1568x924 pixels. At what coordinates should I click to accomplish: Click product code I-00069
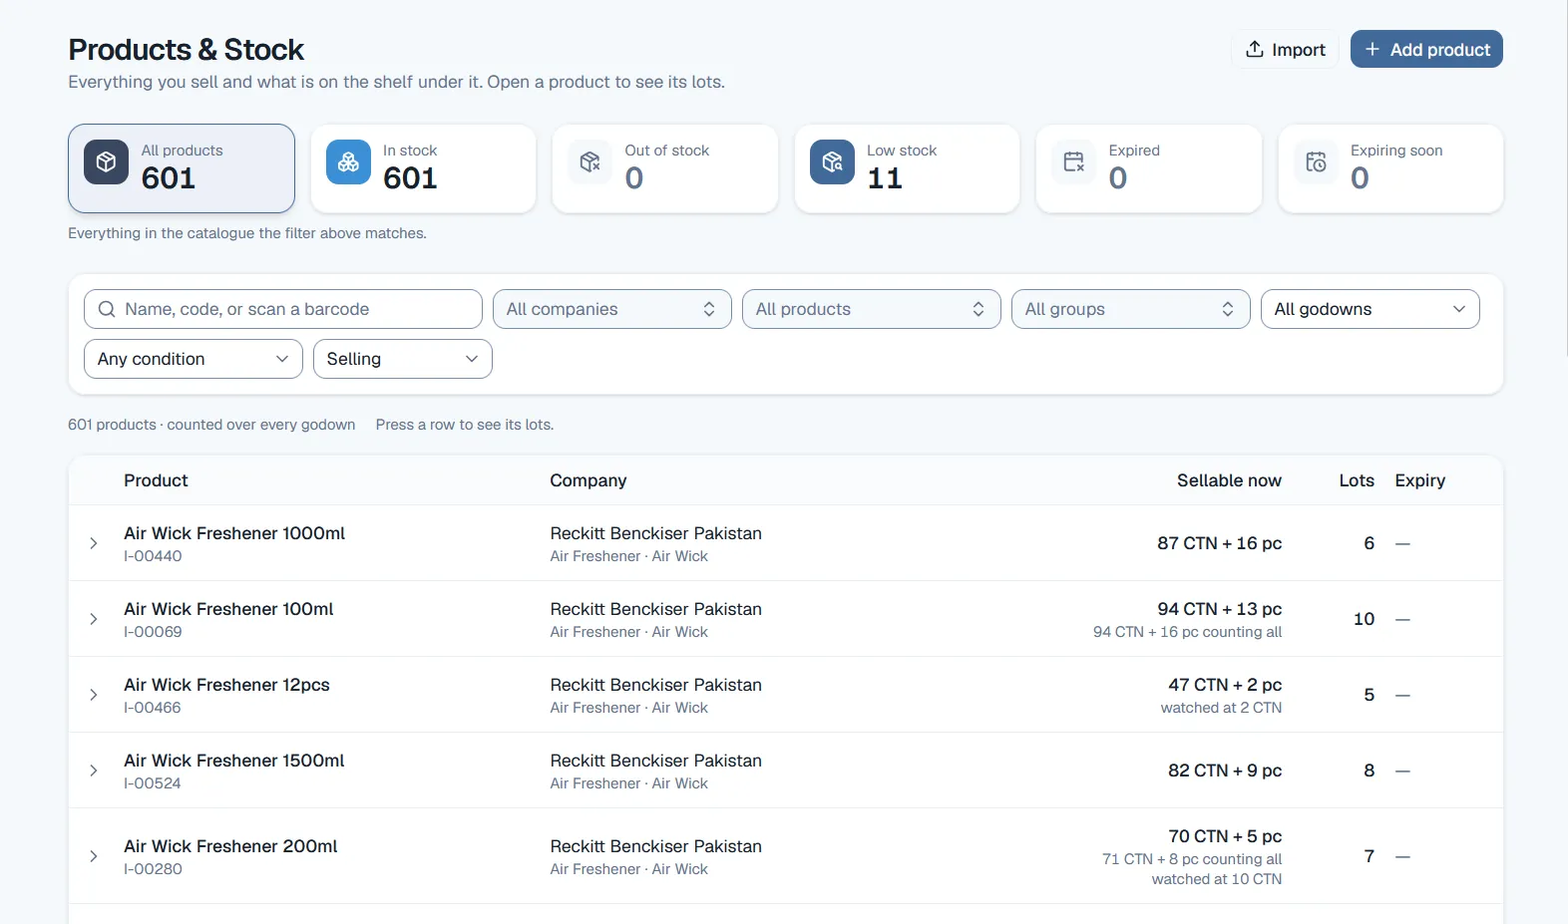153,632
